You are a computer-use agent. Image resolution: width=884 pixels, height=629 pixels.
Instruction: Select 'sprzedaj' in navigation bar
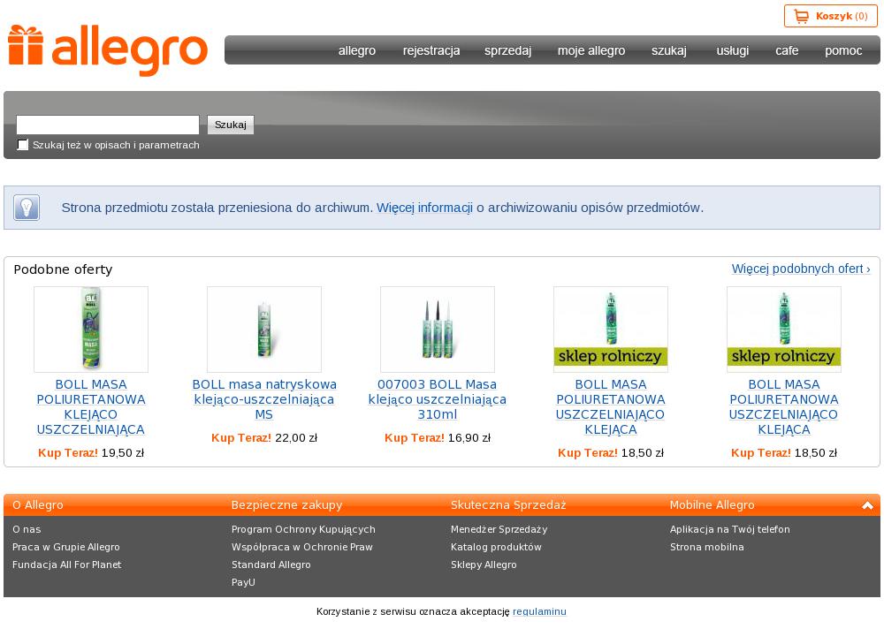508,50
